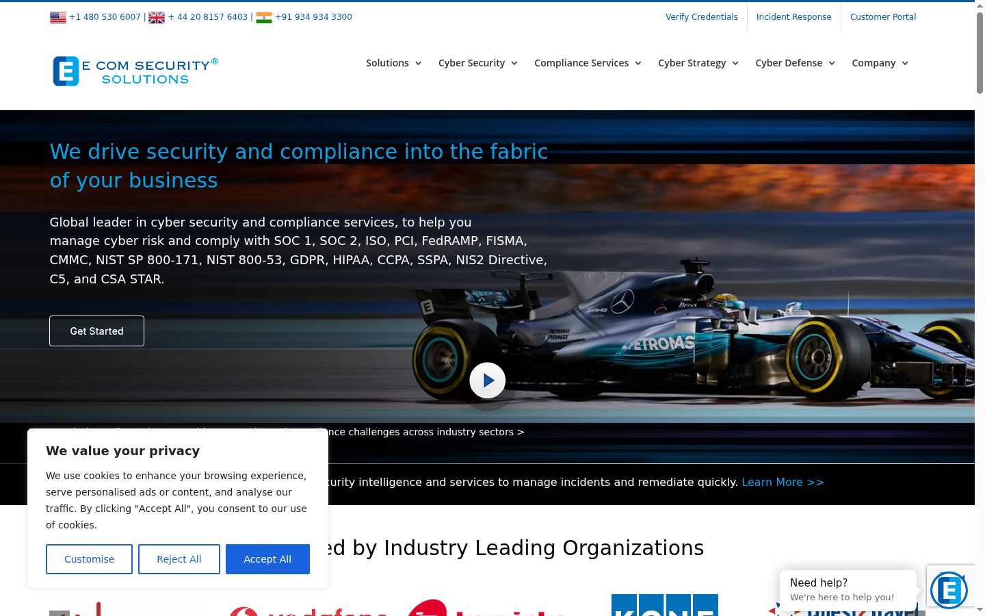
Task: Click the 'We value your privacy' heading
Action: coord(123,451)
